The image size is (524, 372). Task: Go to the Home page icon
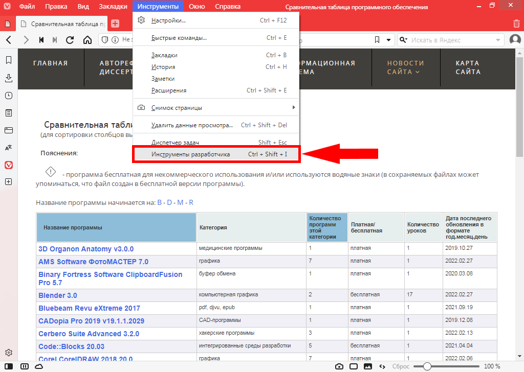[x=88, y=40]
